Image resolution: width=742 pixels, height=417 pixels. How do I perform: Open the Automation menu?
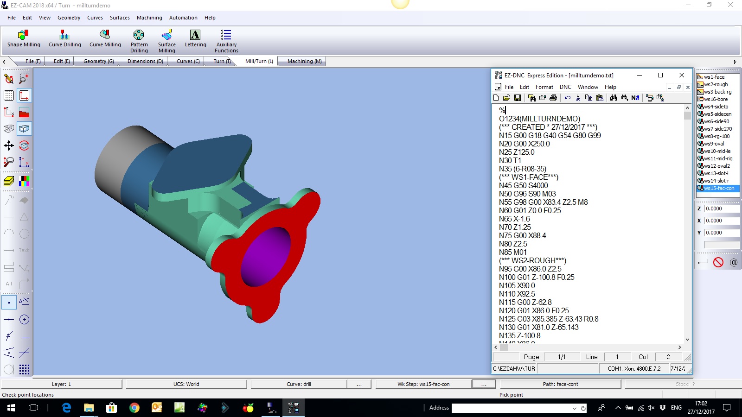pyautogui.click(x=183, y=18)
